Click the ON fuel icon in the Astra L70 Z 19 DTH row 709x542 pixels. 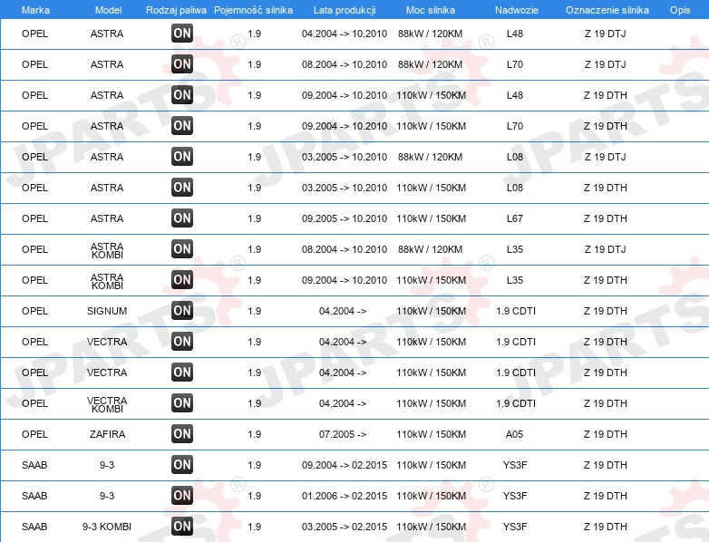pos(182,125)
